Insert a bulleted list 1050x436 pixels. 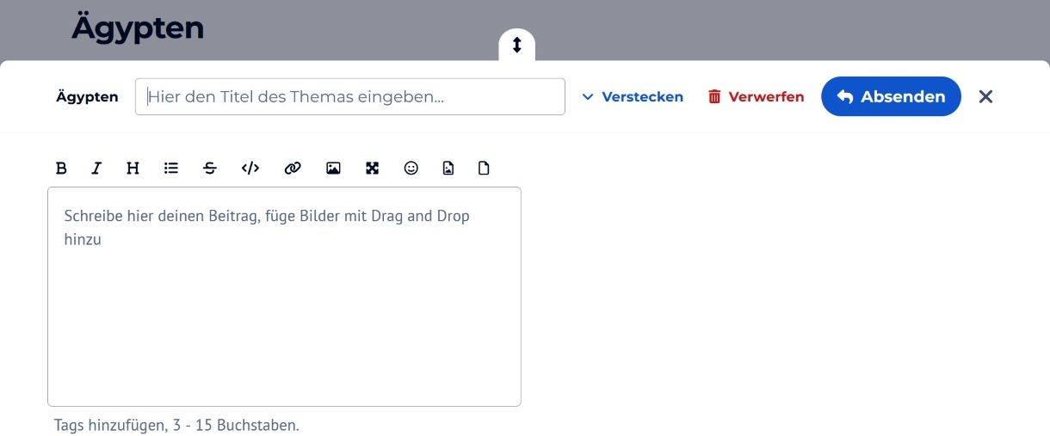[171, 169]
